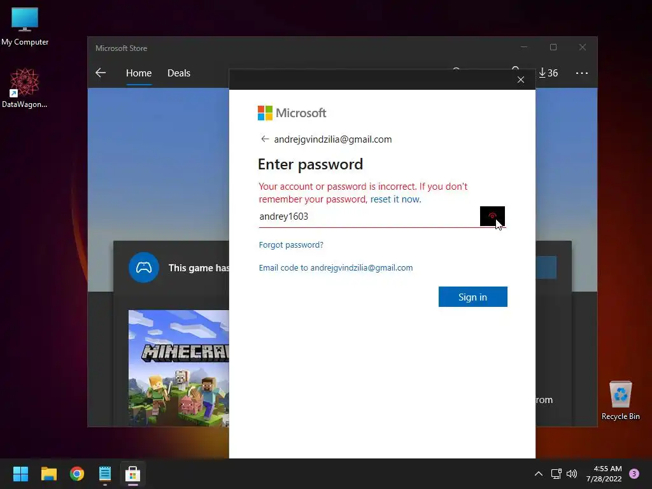Image resolution: width=652 pixels, height=489 pixels.
Task: Open notification badge showing 3
Action: click(634, 474)
